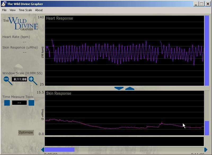Click the left Time Measure Tools square
212x155 pixels.
coord(7,103)
